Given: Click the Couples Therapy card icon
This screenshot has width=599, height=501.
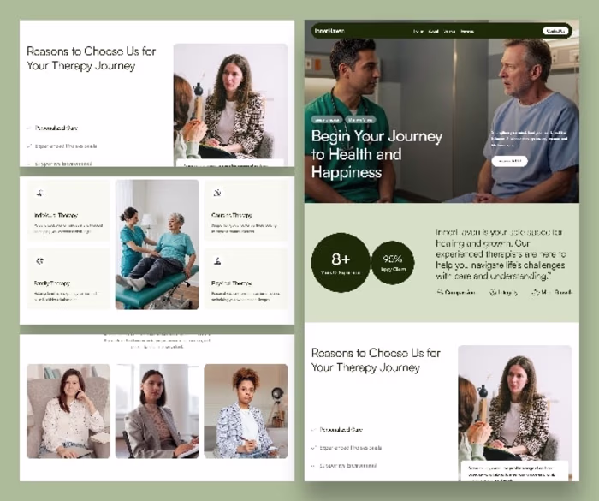Looking at the screenshot, I should point(217,193).
